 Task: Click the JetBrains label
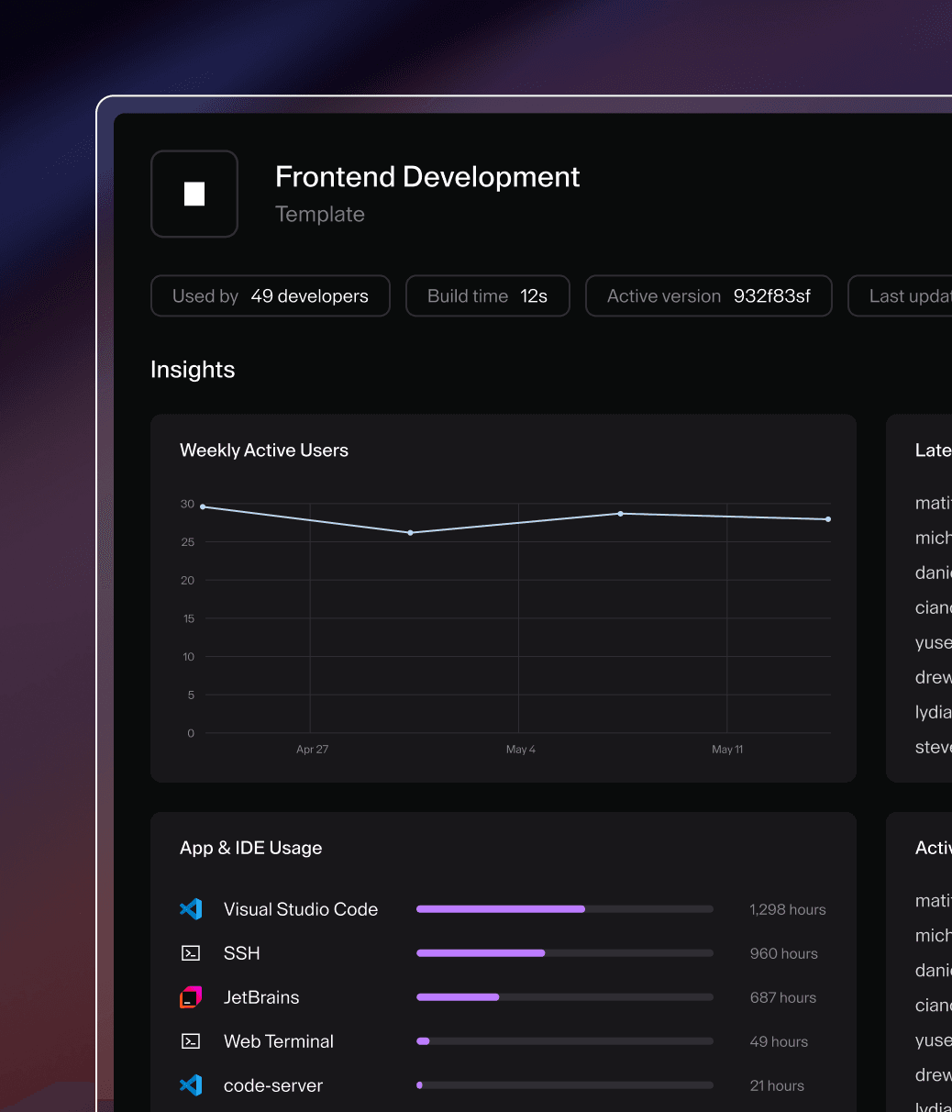(x=261, y=997)
